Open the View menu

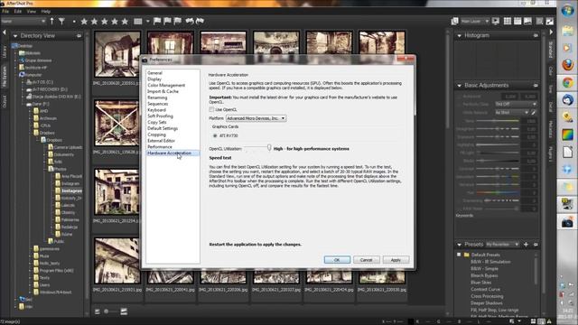32,12
